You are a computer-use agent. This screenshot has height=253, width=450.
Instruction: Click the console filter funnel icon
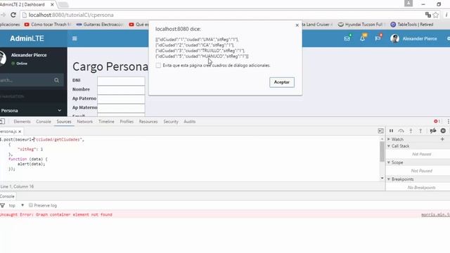tap(3, 205)
